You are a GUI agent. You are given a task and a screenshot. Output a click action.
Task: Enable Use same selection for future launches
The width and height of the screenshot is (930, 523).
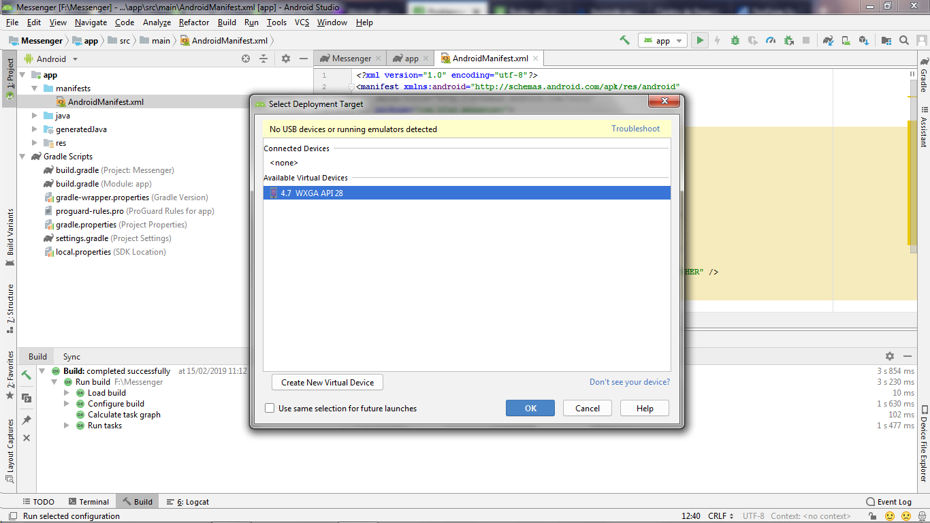270,408
